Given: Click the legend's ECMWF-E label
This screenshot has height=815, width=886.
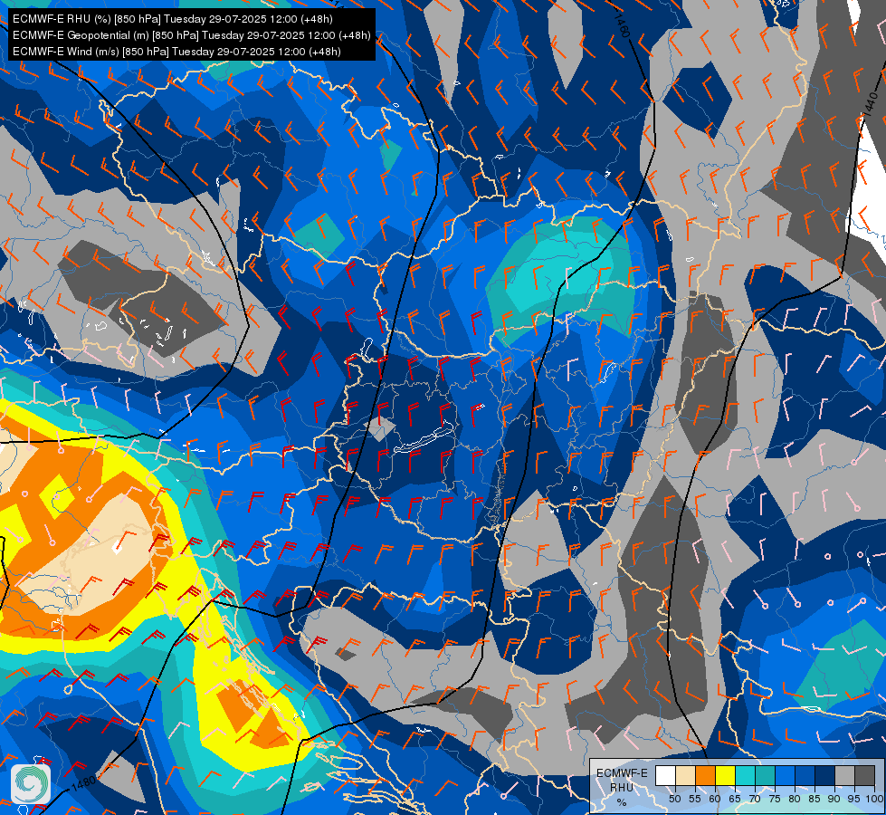Looking at the screenshot, I should coord(622,773).
